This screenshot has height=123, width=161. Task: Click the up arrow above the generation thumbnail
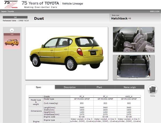click(12, 30)
